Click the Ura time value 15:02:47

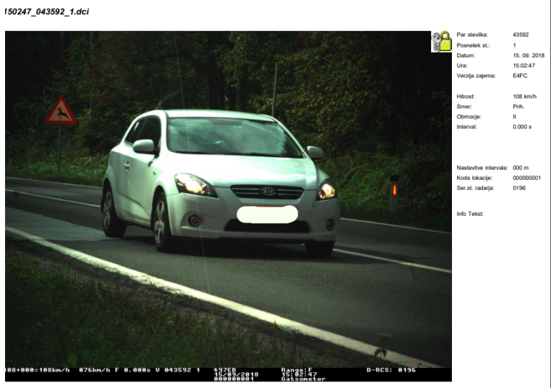[524, 65]
